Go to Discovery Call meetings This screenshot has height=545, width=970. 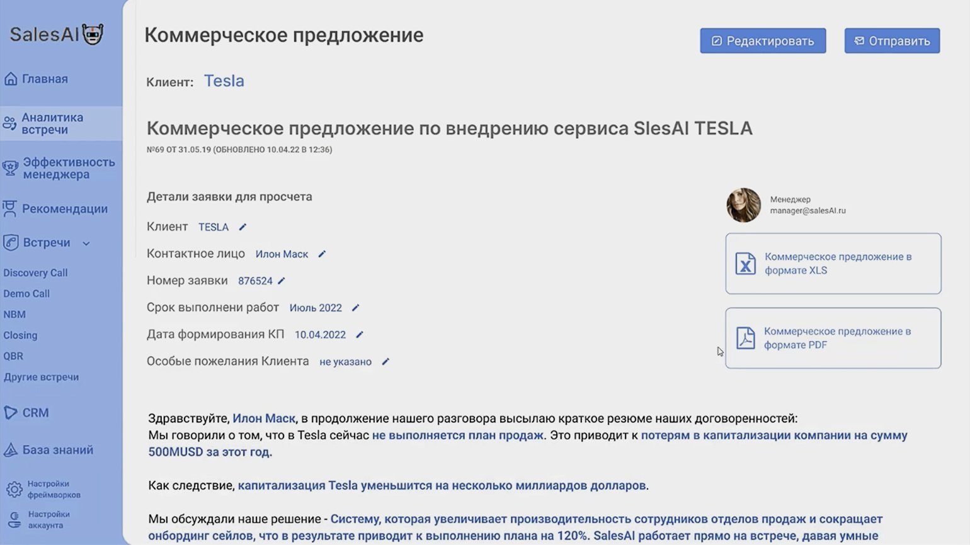tap(35, 273)
